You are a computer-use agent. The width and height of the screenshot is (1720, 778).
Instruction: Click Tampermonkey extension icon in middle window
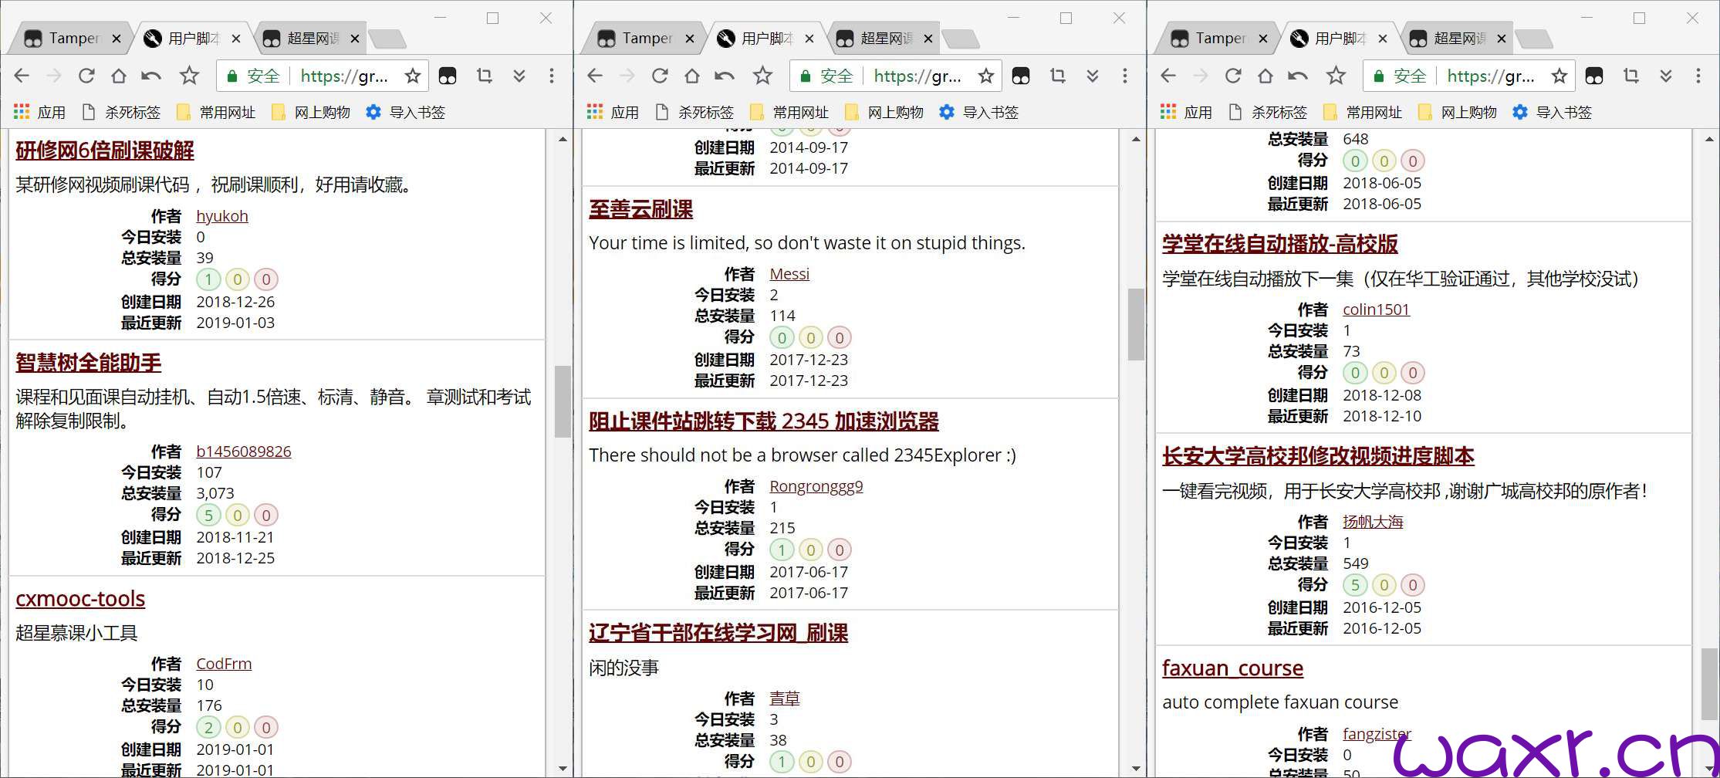(x=1021, y=76)
